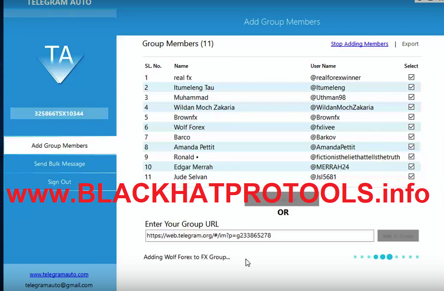Click the Name column header
This screenshot has width=444, height=291.
[181, 66]
